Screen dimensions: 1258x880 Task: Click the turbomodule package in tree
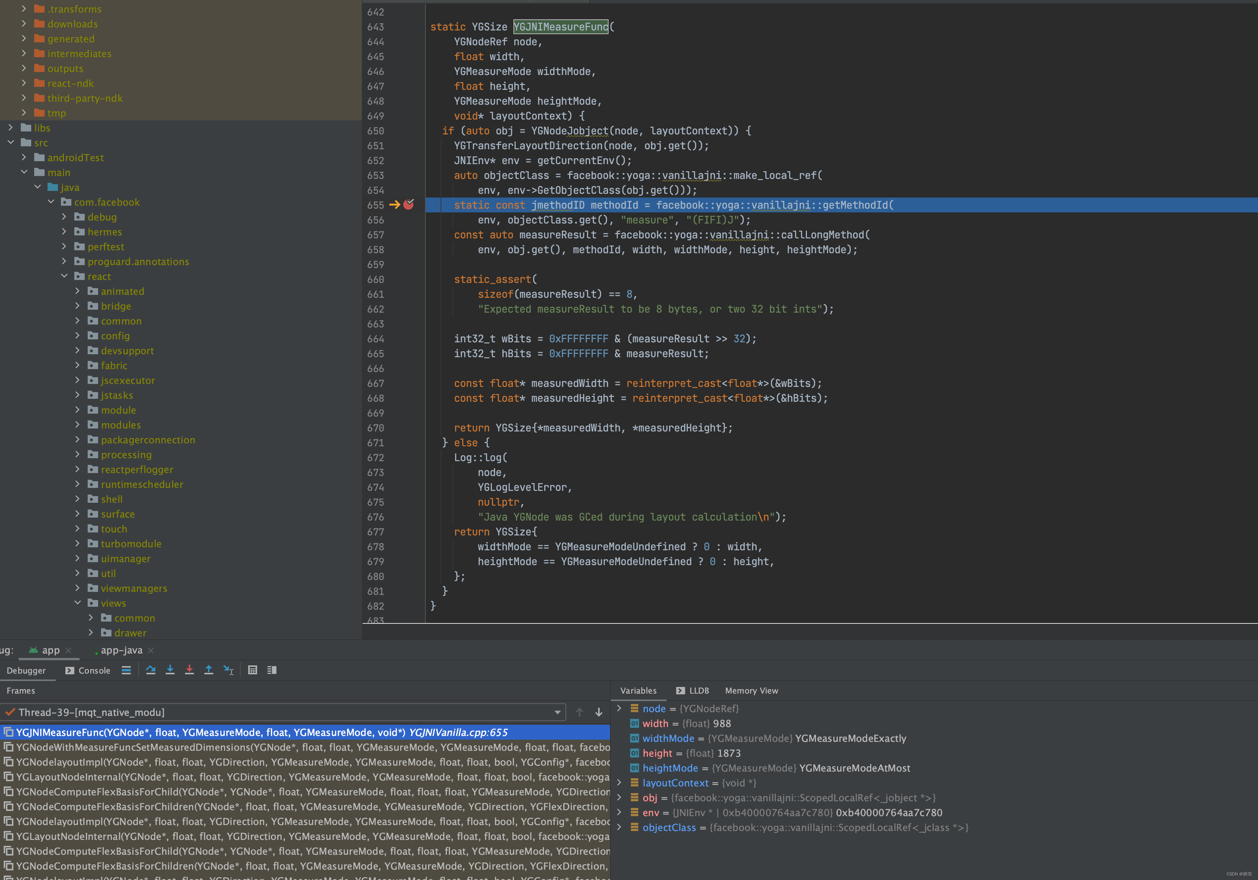131,544
